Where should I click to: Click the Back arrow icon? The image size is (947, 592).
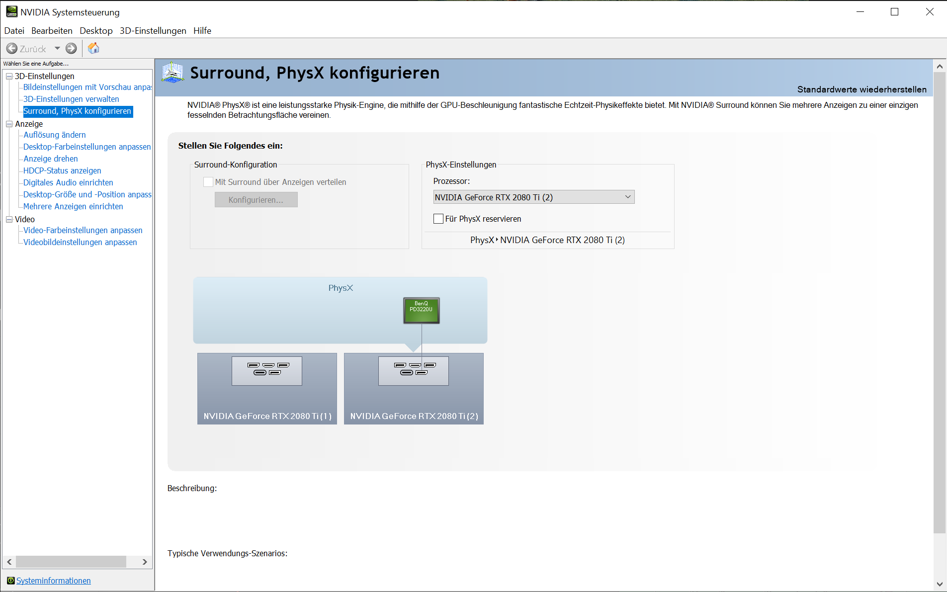click(12, 48)
